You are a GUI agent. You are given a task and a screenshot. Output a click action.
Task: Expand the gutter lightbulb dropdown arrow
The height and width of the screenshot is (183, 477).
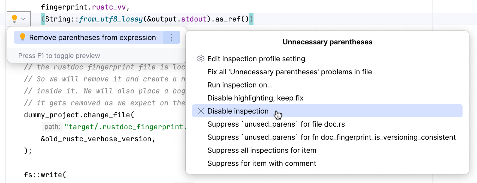click(x=23, y=19)
